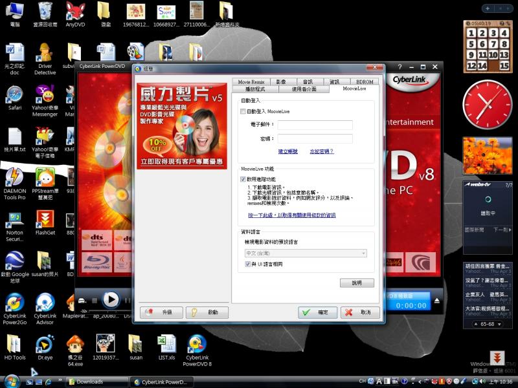Open the Safari desktop shortcut

pyautogui.click(x=14, y=96)
